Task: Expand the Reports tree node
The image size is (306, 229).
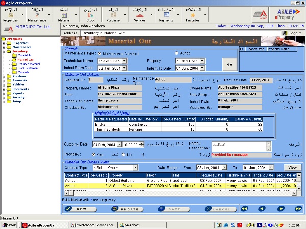Action: (4, 93)
